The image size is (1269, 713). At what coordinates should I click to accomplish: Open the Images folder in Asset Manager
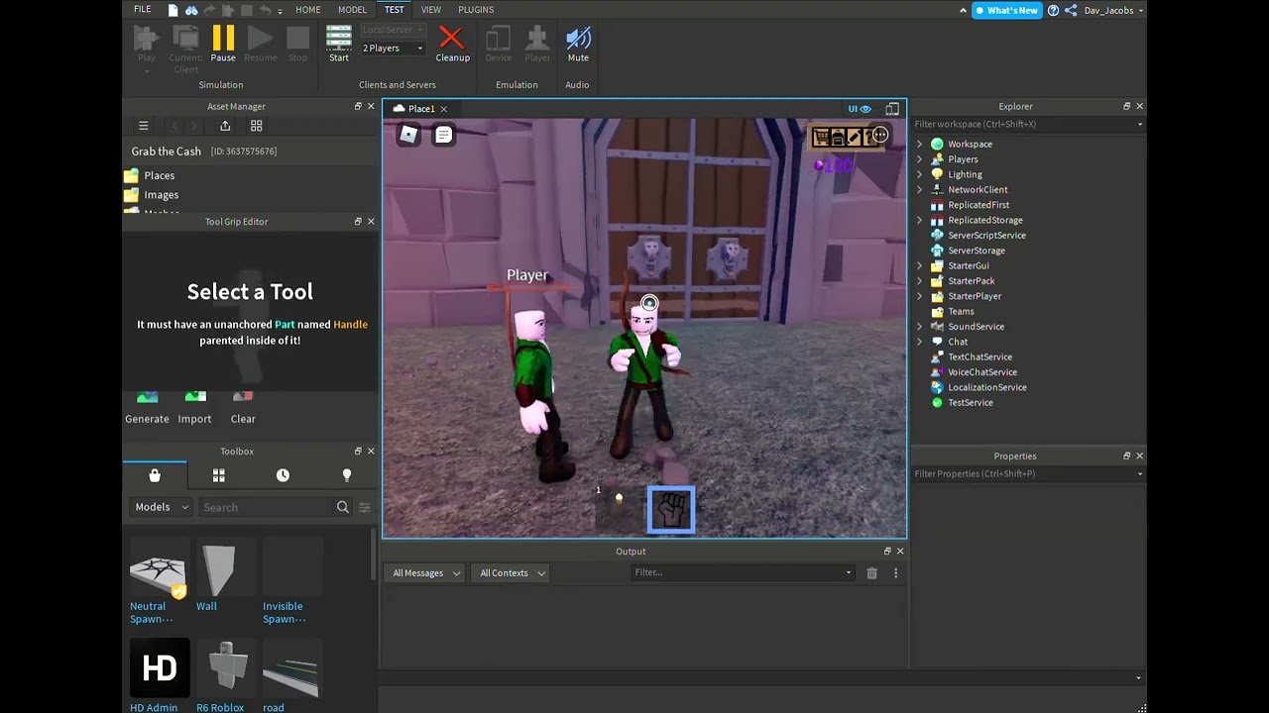tap(161, 195)
